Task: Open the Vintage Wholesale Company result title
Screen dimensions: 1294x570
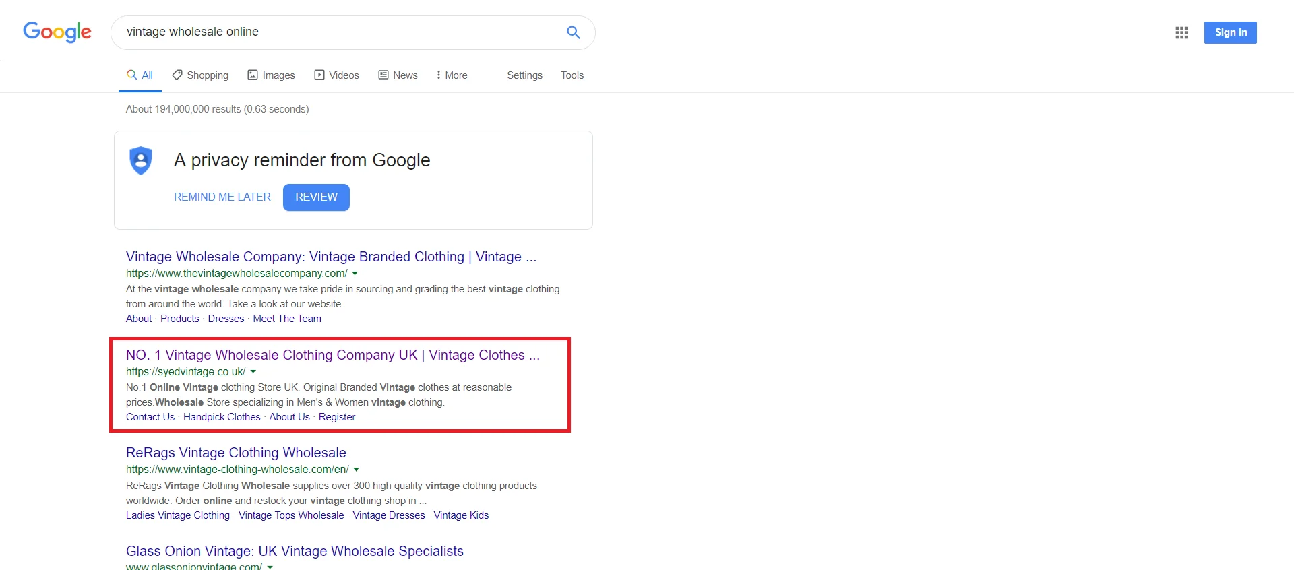Action: pos(331,257)
